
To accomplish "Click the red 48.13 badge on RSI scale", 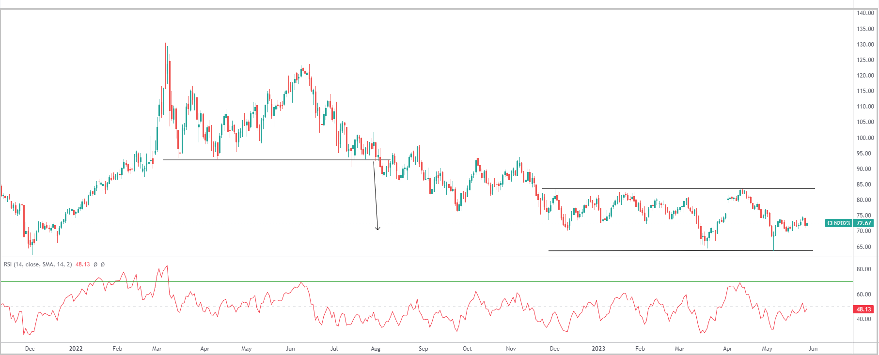I will coord(864,309).
